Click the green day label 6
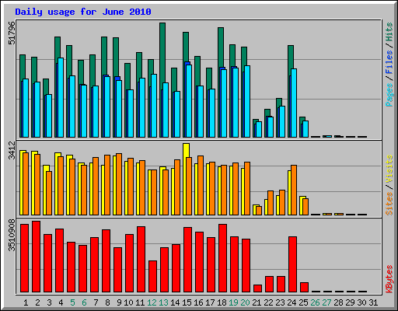 click(84, 302)
